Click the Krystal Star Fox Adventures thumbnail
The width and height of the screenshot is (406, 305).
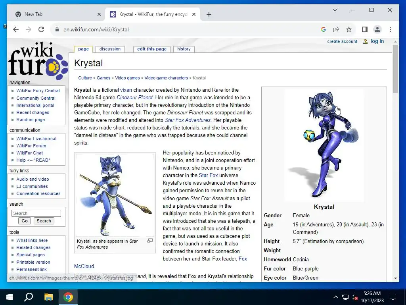point(115,195)
